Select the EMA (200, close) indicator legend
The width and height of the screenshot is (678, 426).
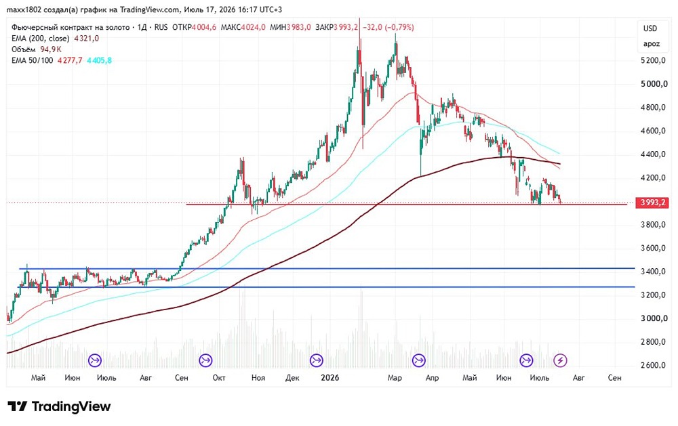click(40, 39)
